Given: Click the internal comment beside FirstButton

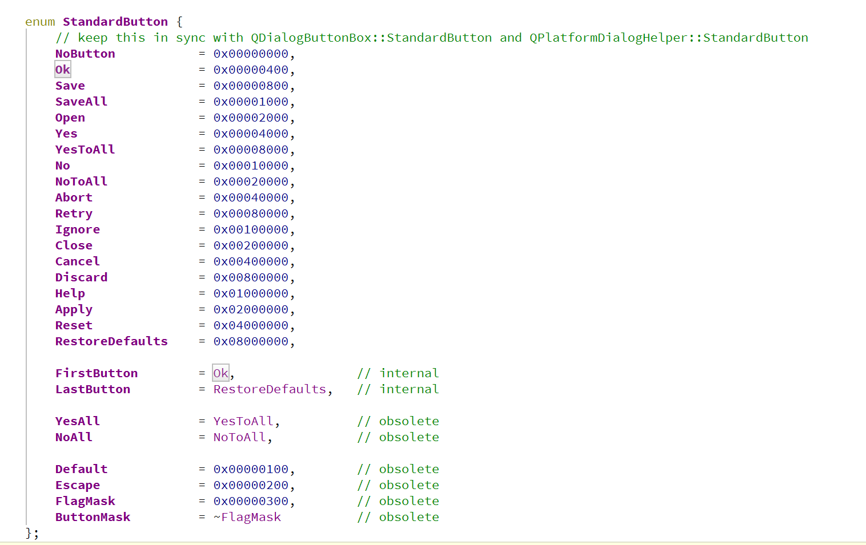Looking at the screenshot, I should coord(398,373).
